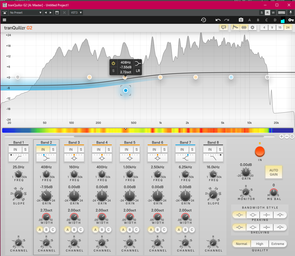This screenshot has width=295, height=256.
Task: Toggle the tooltip speech-bubble icon
Action: [224, 27]
